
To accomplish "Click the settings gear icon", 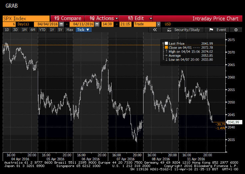I will tap(236, 30).
